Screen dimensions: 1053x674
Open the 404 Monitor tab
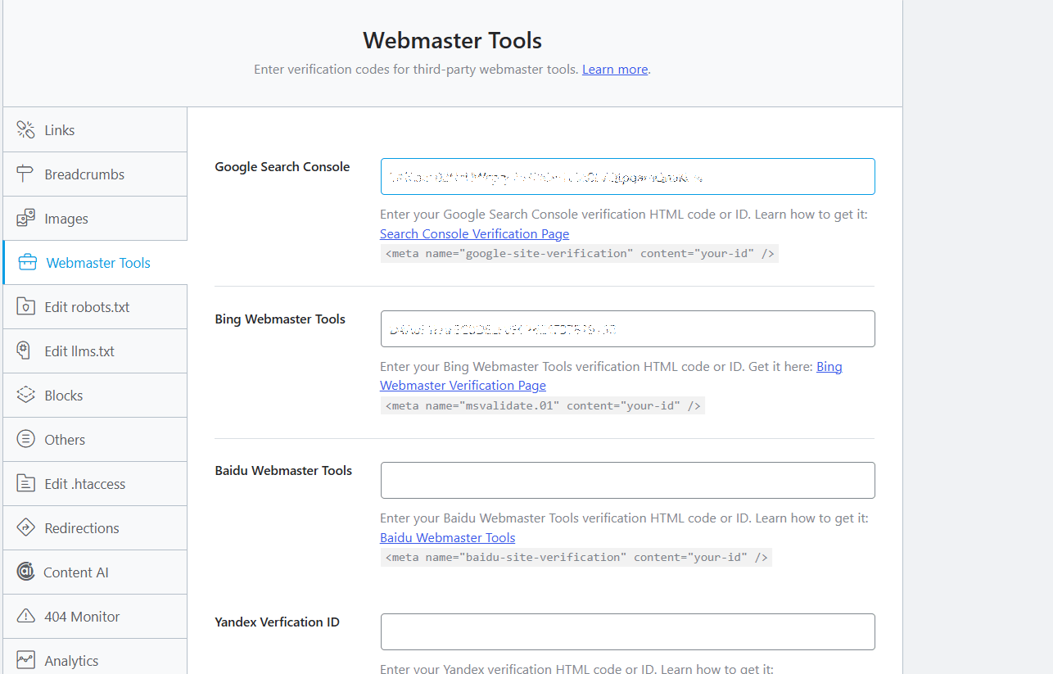95,616
